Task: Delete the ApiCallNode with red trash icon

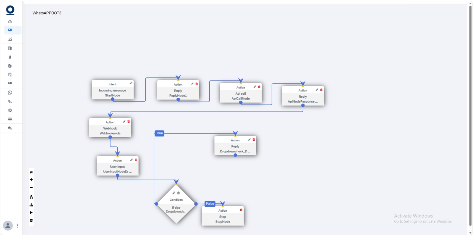Action: click(259, 87)
